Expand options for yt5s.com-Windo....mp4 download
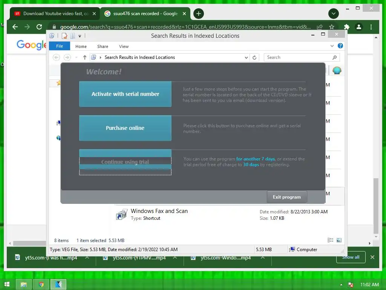The height and width of the screenshot is (290, 386). (263, 258)
